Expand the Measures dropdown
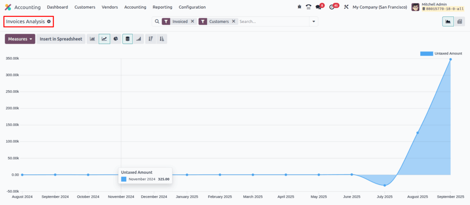470x205 pixels. tap(20, 39)
